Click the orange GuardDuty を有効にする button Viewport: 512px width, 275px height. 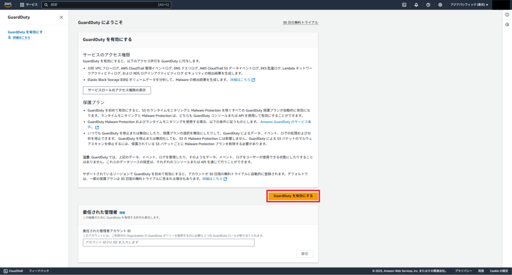pos(293,196)
